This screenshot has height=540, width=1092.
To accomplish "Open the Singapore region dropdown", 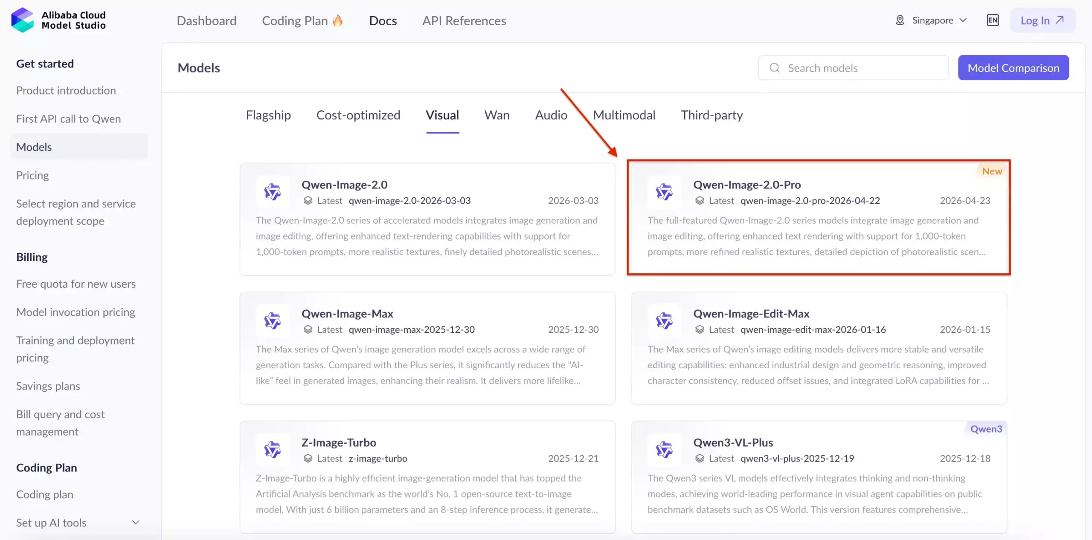I will pos(932,20).
